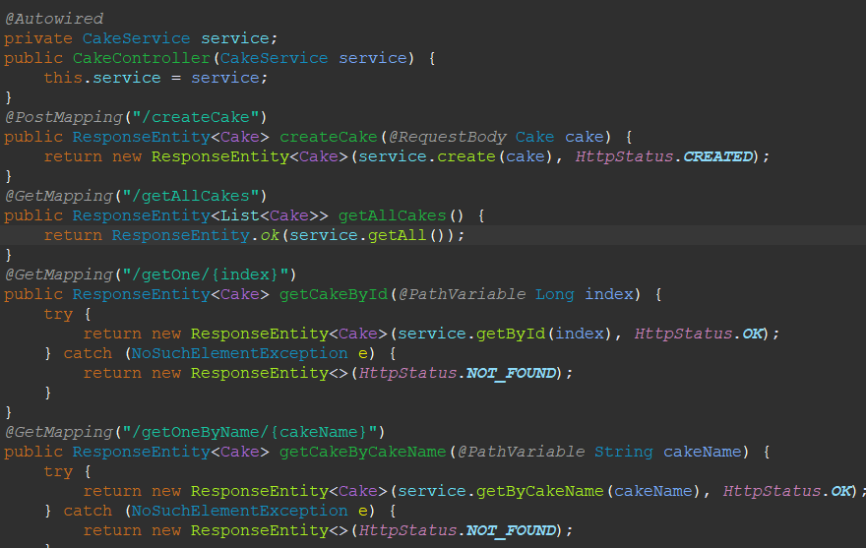The image size is (866, 548).
Task: Click @PathVariable before String cakeName
Action: pyautogui.click(x=521, y=452)
